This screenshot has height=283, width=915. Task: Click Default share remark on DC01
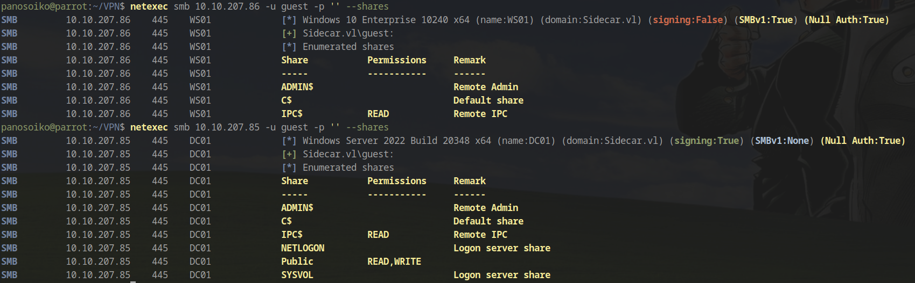tap(488, 221)
